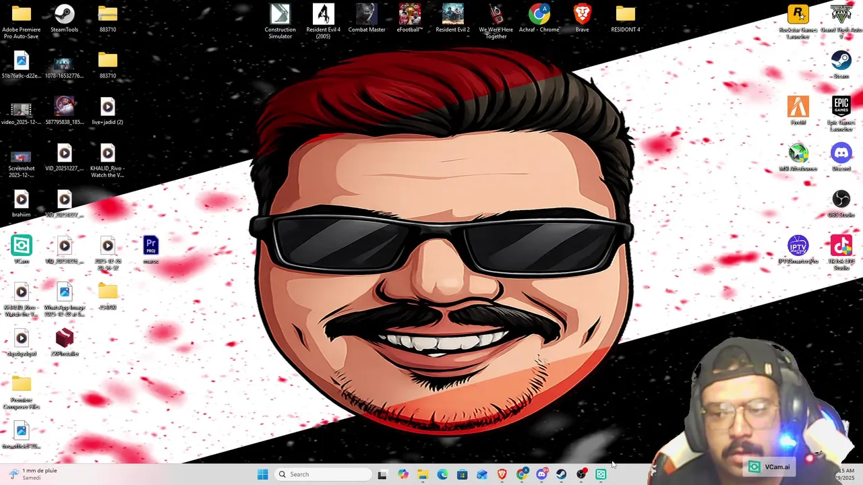The width and height of the screenshot is (863, 485).
Task: Switch to VCam in the taskbar
Action: [x=601, y=474]
